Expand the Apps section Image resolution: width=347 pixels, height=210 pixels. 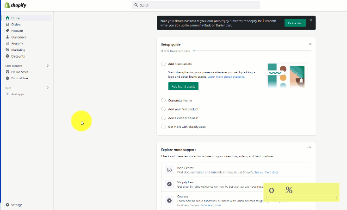pos(48,88)
